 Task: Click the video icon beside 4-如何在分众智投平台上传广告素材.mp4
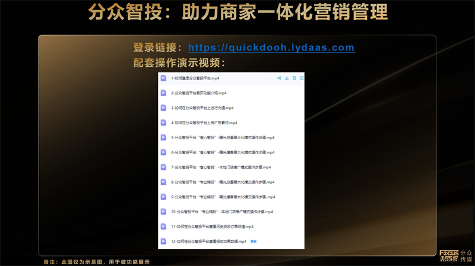163,123
